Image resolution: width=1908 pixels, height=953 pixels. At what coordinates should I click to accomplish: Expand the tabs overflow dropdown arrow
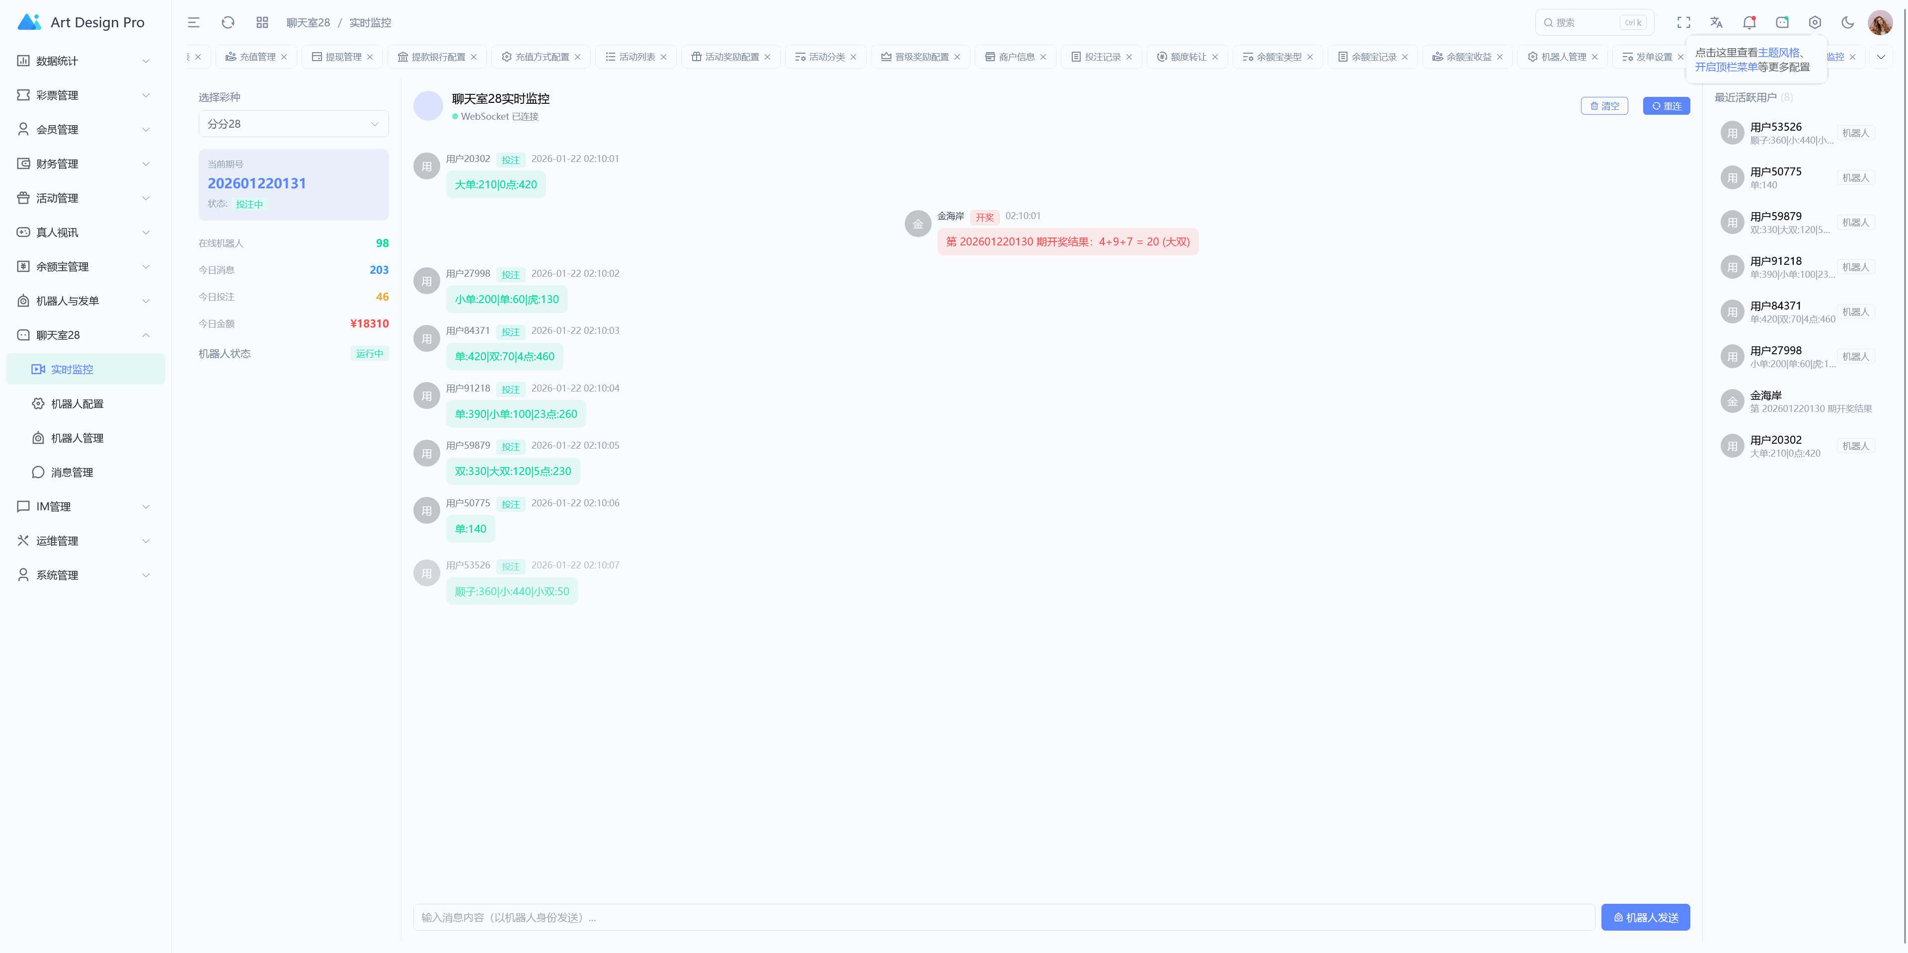pos(1881,56)
